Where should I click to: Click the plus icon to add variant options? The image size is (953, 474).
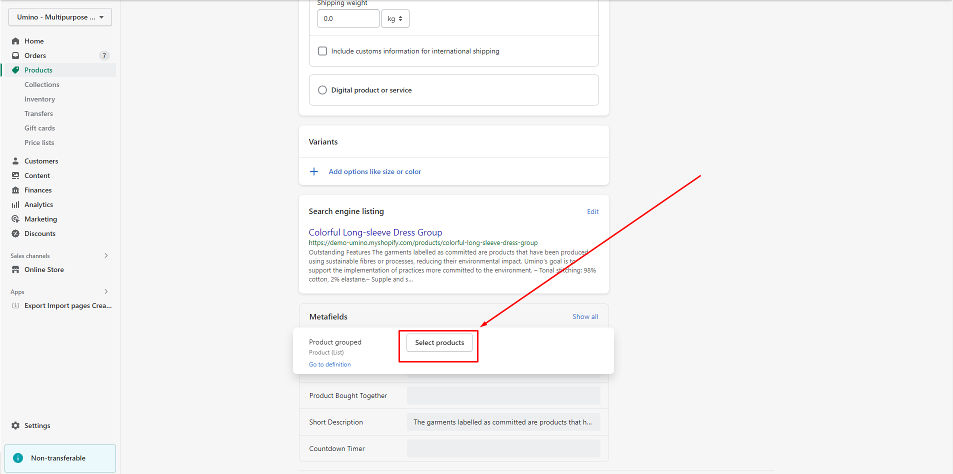point(314,171)
